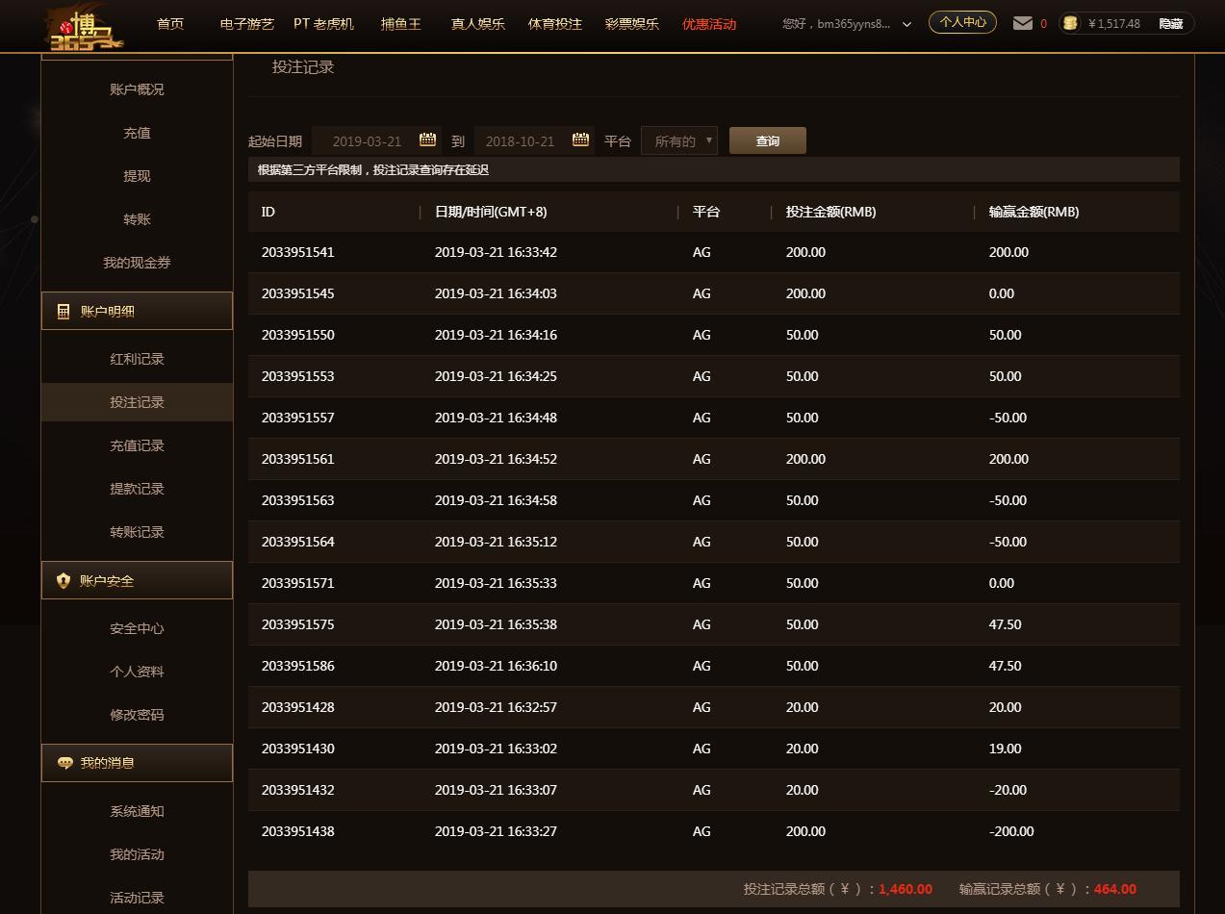1225x914 pixels.
Task: Click the 输赢金额(RMB) column header
Action: [1034, 212]
